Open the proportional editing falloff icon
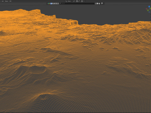The width and height of the screenshot is (151, 113). 84,1
